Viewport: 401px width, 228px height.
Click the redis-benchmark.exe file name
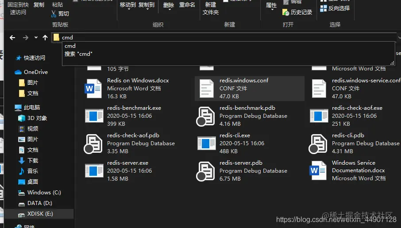tap(134, 108)
